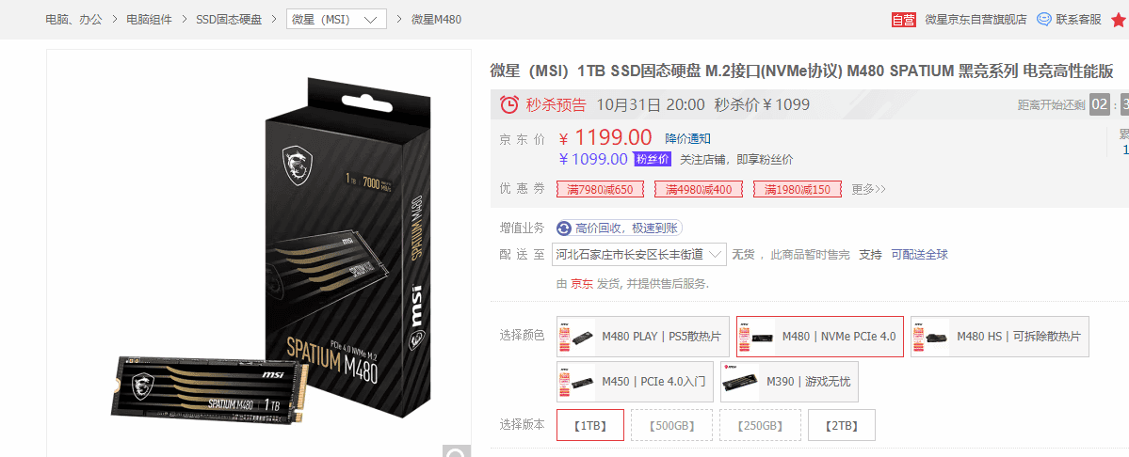Click the 高价回收 recycle icon
1129x457 pixels.
pos(565,228)
